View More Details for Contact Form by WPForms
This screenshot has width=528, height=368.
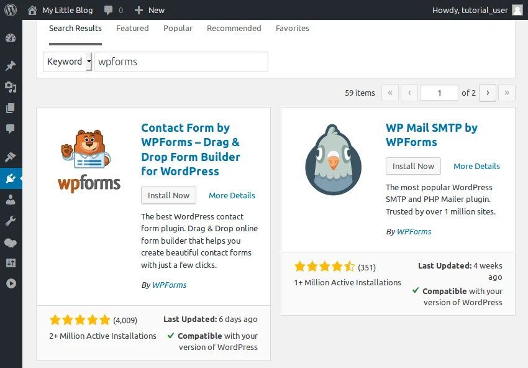coord(232,195)
